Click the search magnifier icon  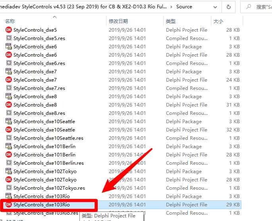pos(249,7)
